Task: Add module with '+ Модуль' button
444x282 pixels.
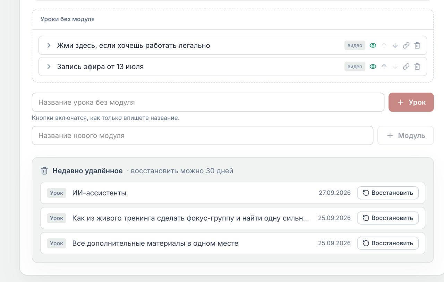Action: [x=405, y=135]
